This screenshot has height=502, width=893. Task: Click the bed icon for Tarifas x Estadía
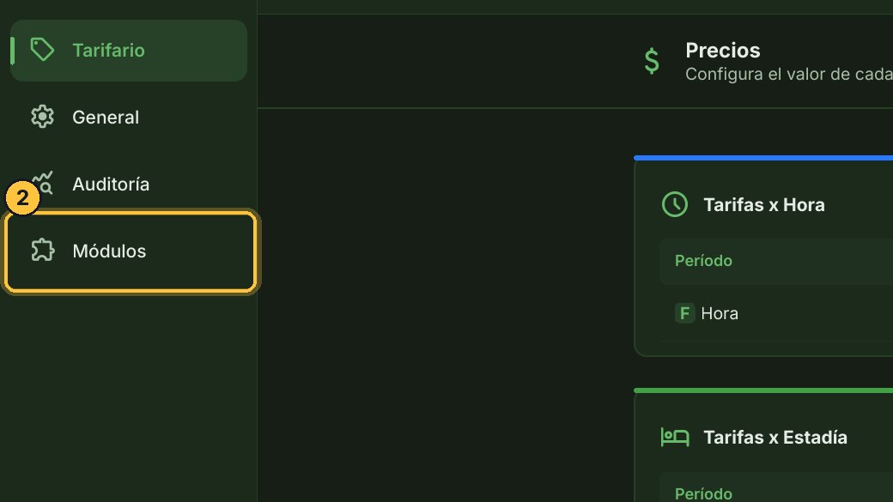click(675, 437)
